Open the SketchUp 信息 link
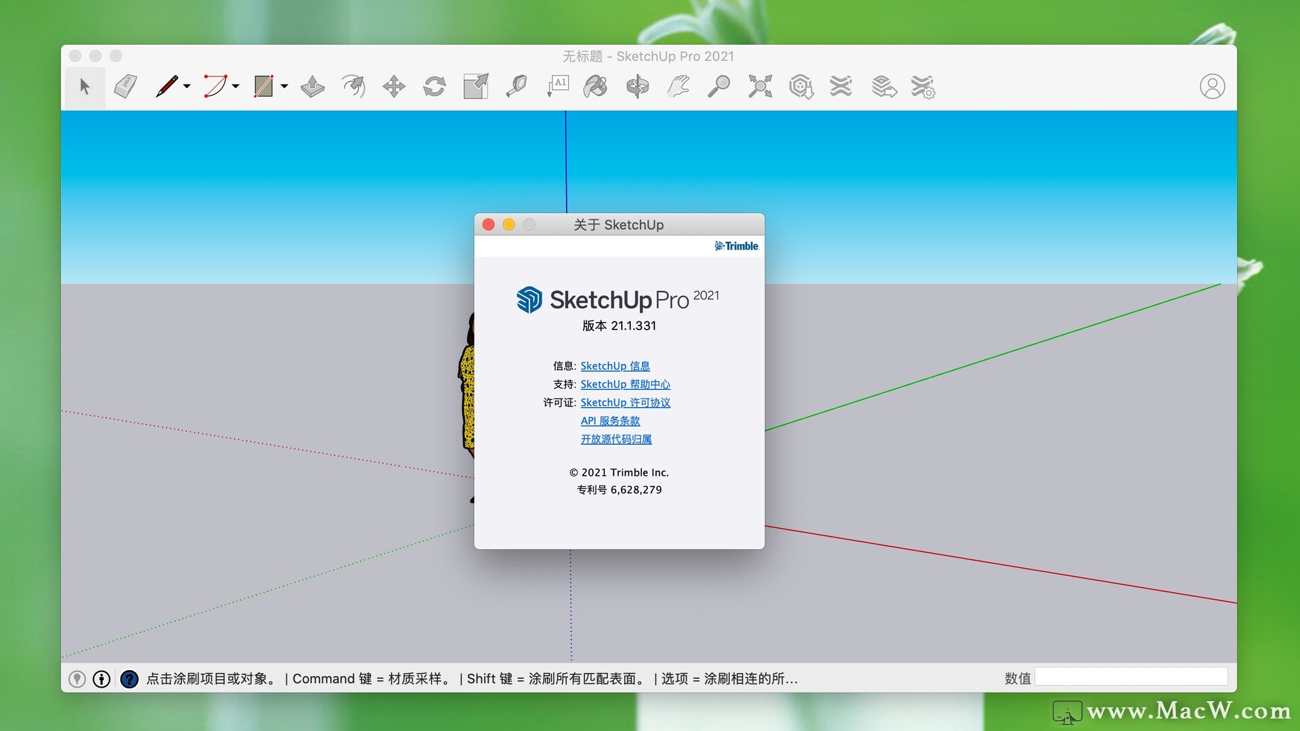The image size is (1300, 731). click(615, 366)
